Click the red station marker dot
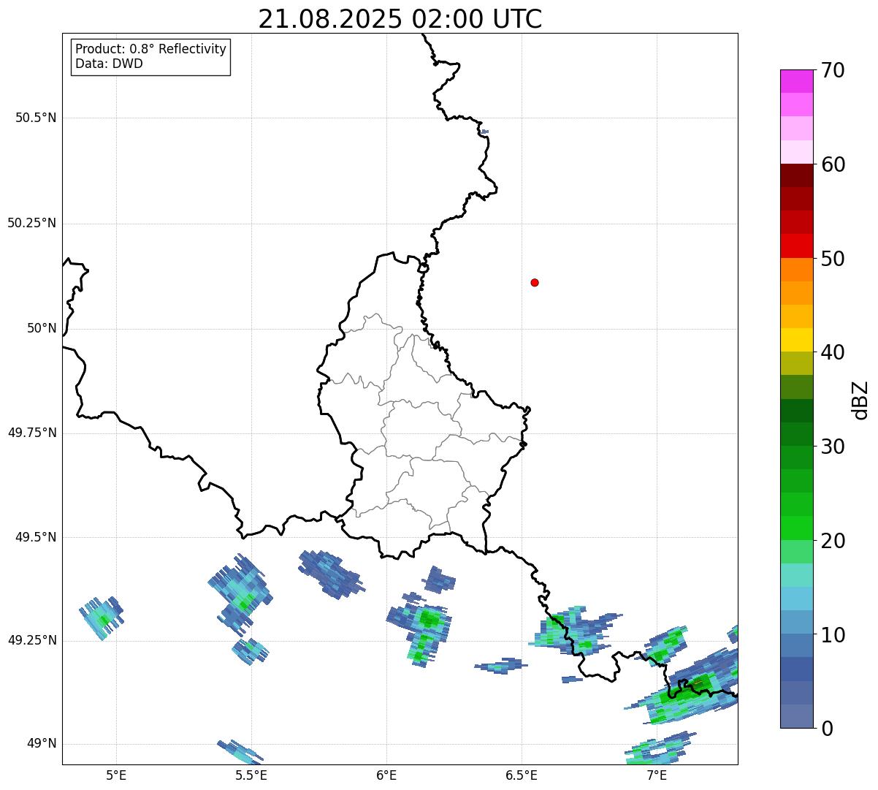This screenshot has width=878, height=790. (535, 282)
